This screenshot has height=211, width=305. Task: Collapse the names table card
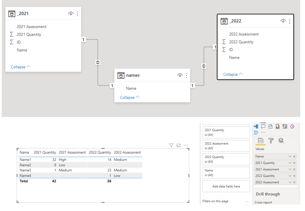130,97
